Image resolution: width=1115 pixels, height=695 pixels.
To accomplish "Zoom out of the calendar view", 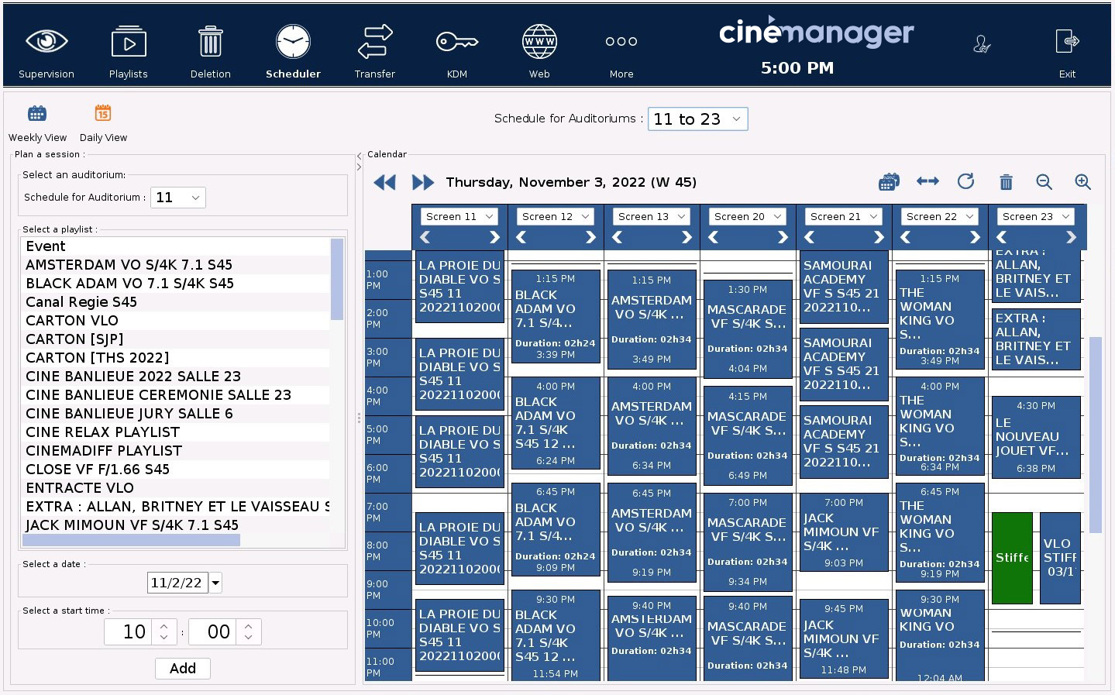I will click(1044, 181).
